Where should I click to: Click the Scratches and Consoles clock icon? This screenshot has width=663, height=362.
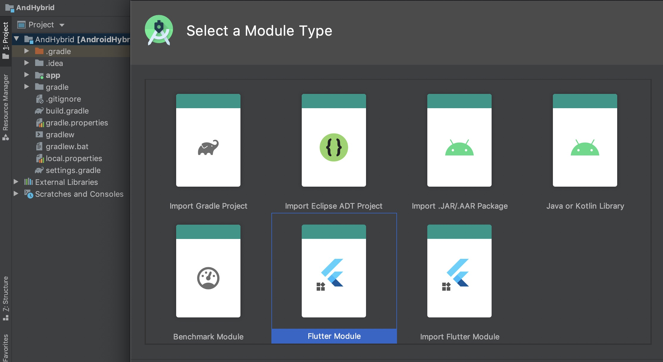pos(29,194)
